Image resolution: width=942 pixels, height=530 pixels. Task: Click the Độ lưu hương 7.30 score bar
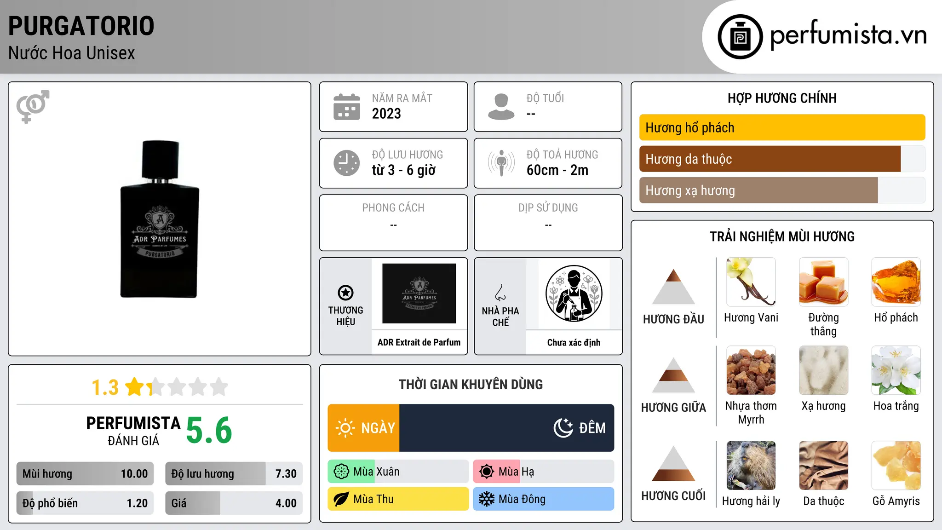[234, 473]
